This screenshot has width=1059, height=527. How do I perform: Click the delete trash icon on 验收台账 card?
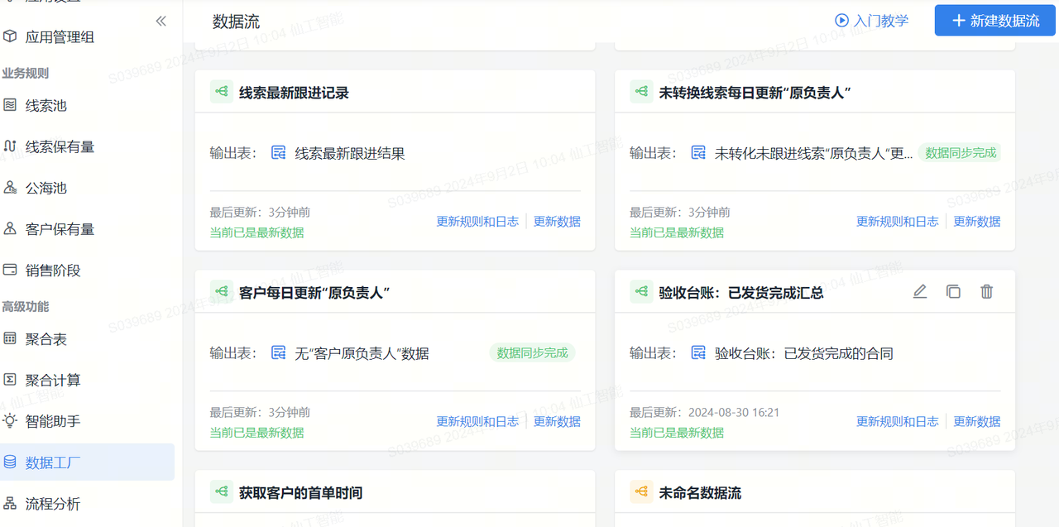tap(986, 292)
